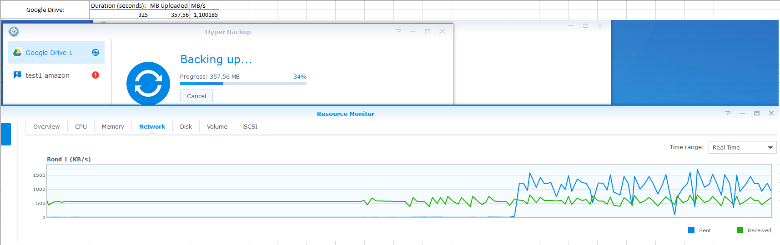Click the cell containing 325
Image resolution: width=780 pixels, height=245 pixels.
(x=119, y=15)
